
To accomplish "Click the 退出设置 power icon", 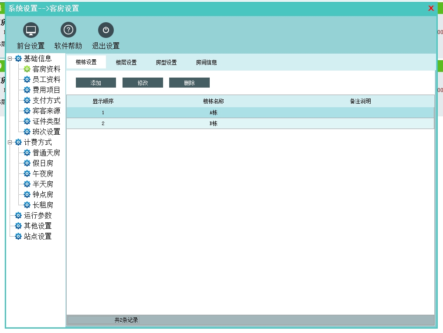I will tap(106, 30).
